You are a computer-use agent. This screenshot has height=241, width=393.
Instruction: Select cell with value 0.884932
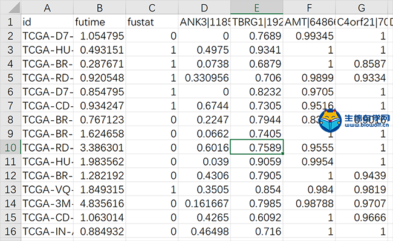coord(100,231)
